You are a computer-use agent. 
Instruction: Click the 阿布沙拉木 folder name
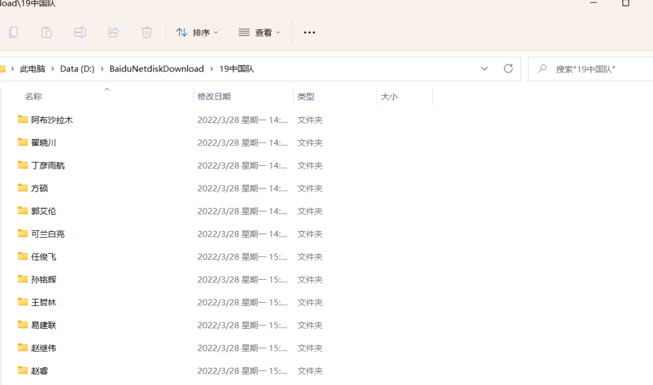tap(52, 120)
